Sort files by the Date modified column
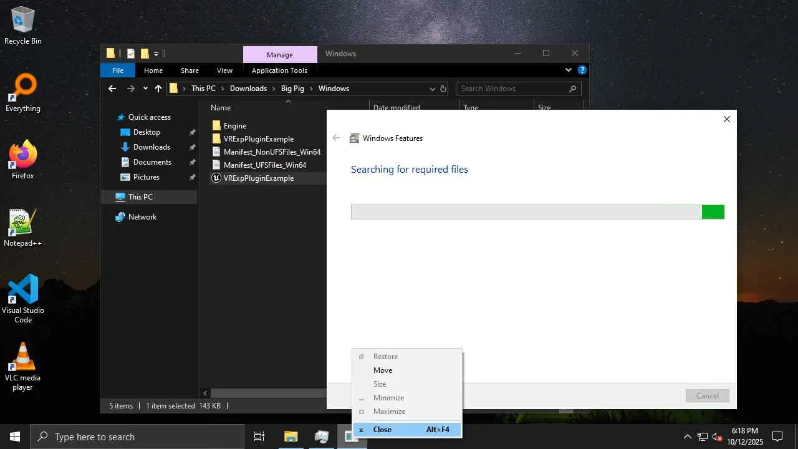This screenshot has height=449, width=798. (397, 107)
